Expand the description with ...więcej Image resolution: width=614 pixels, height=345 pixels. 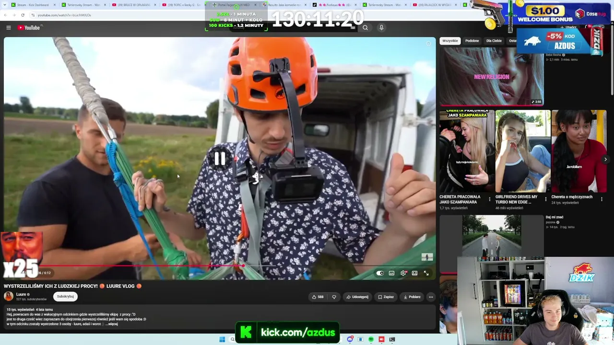point(112,324)
